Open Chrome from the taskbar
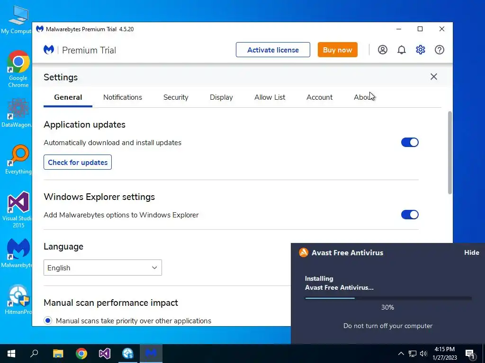 (x=81, y=354)
